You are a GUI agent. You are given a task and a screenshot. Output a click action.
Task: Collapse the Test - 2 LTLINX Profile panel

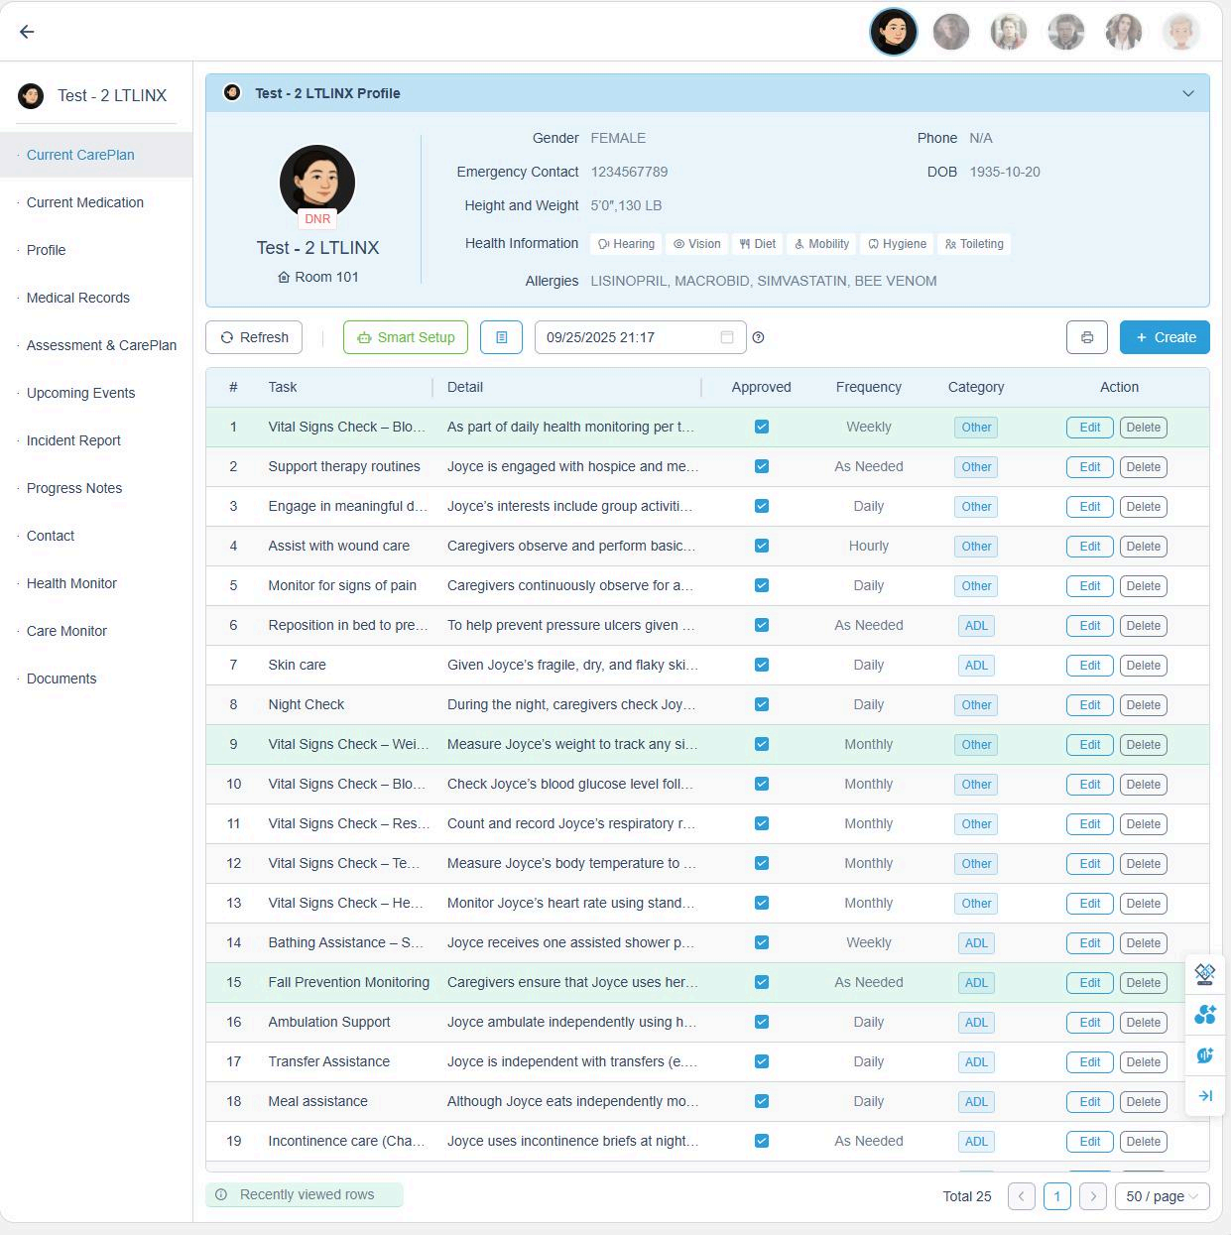[x=1188, y=93]
